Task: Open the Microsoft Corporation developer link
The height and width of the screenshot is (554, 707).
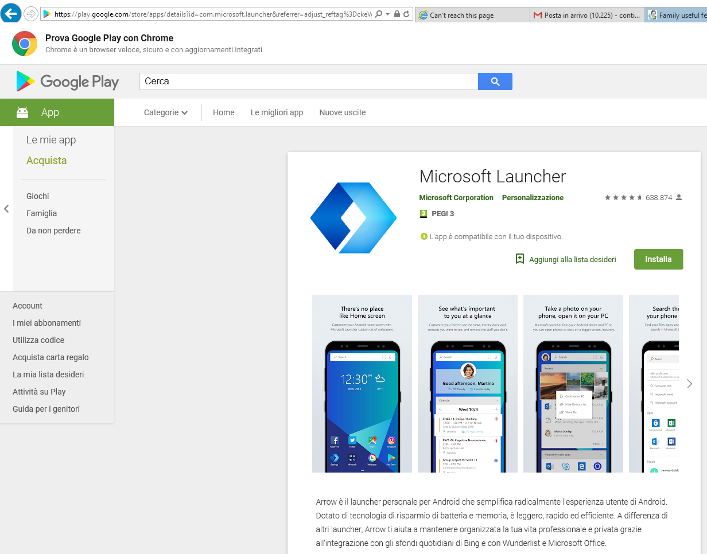Action: 456,198
